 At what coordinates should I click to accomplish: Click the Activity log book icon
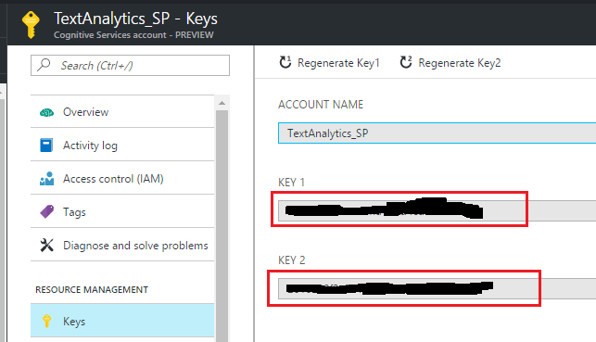pos(46,146)
